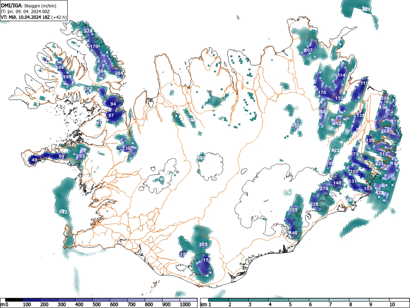Select the 'IT: þri. 09. 04. 2024 00Z' line
Screen dimensions: 410x308
click(x=25, y=11)
